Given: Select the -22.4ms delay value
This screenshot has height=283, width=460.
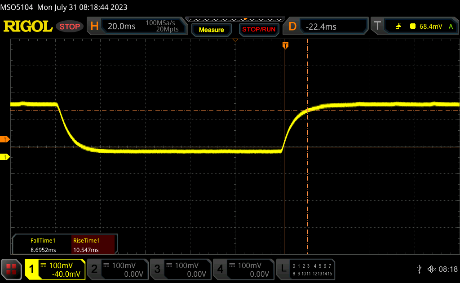Looking at the screenshot, I should [x=321, y=27].
